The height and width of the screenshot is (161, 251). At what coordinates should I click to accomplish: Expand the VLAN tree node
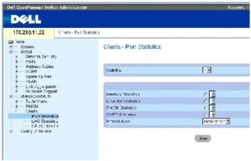16,82
